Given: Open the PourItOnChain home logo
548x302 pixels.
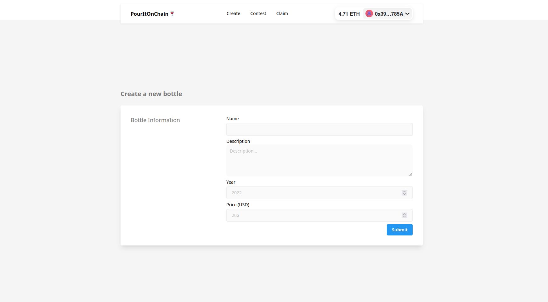Looking at the screenshot, I should [152, 14].
